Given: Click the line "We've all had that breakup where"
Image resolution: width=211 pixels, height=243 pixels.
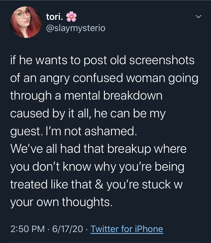Looking at the screenshot, I should pyautogui.click(x=98, y=149).
